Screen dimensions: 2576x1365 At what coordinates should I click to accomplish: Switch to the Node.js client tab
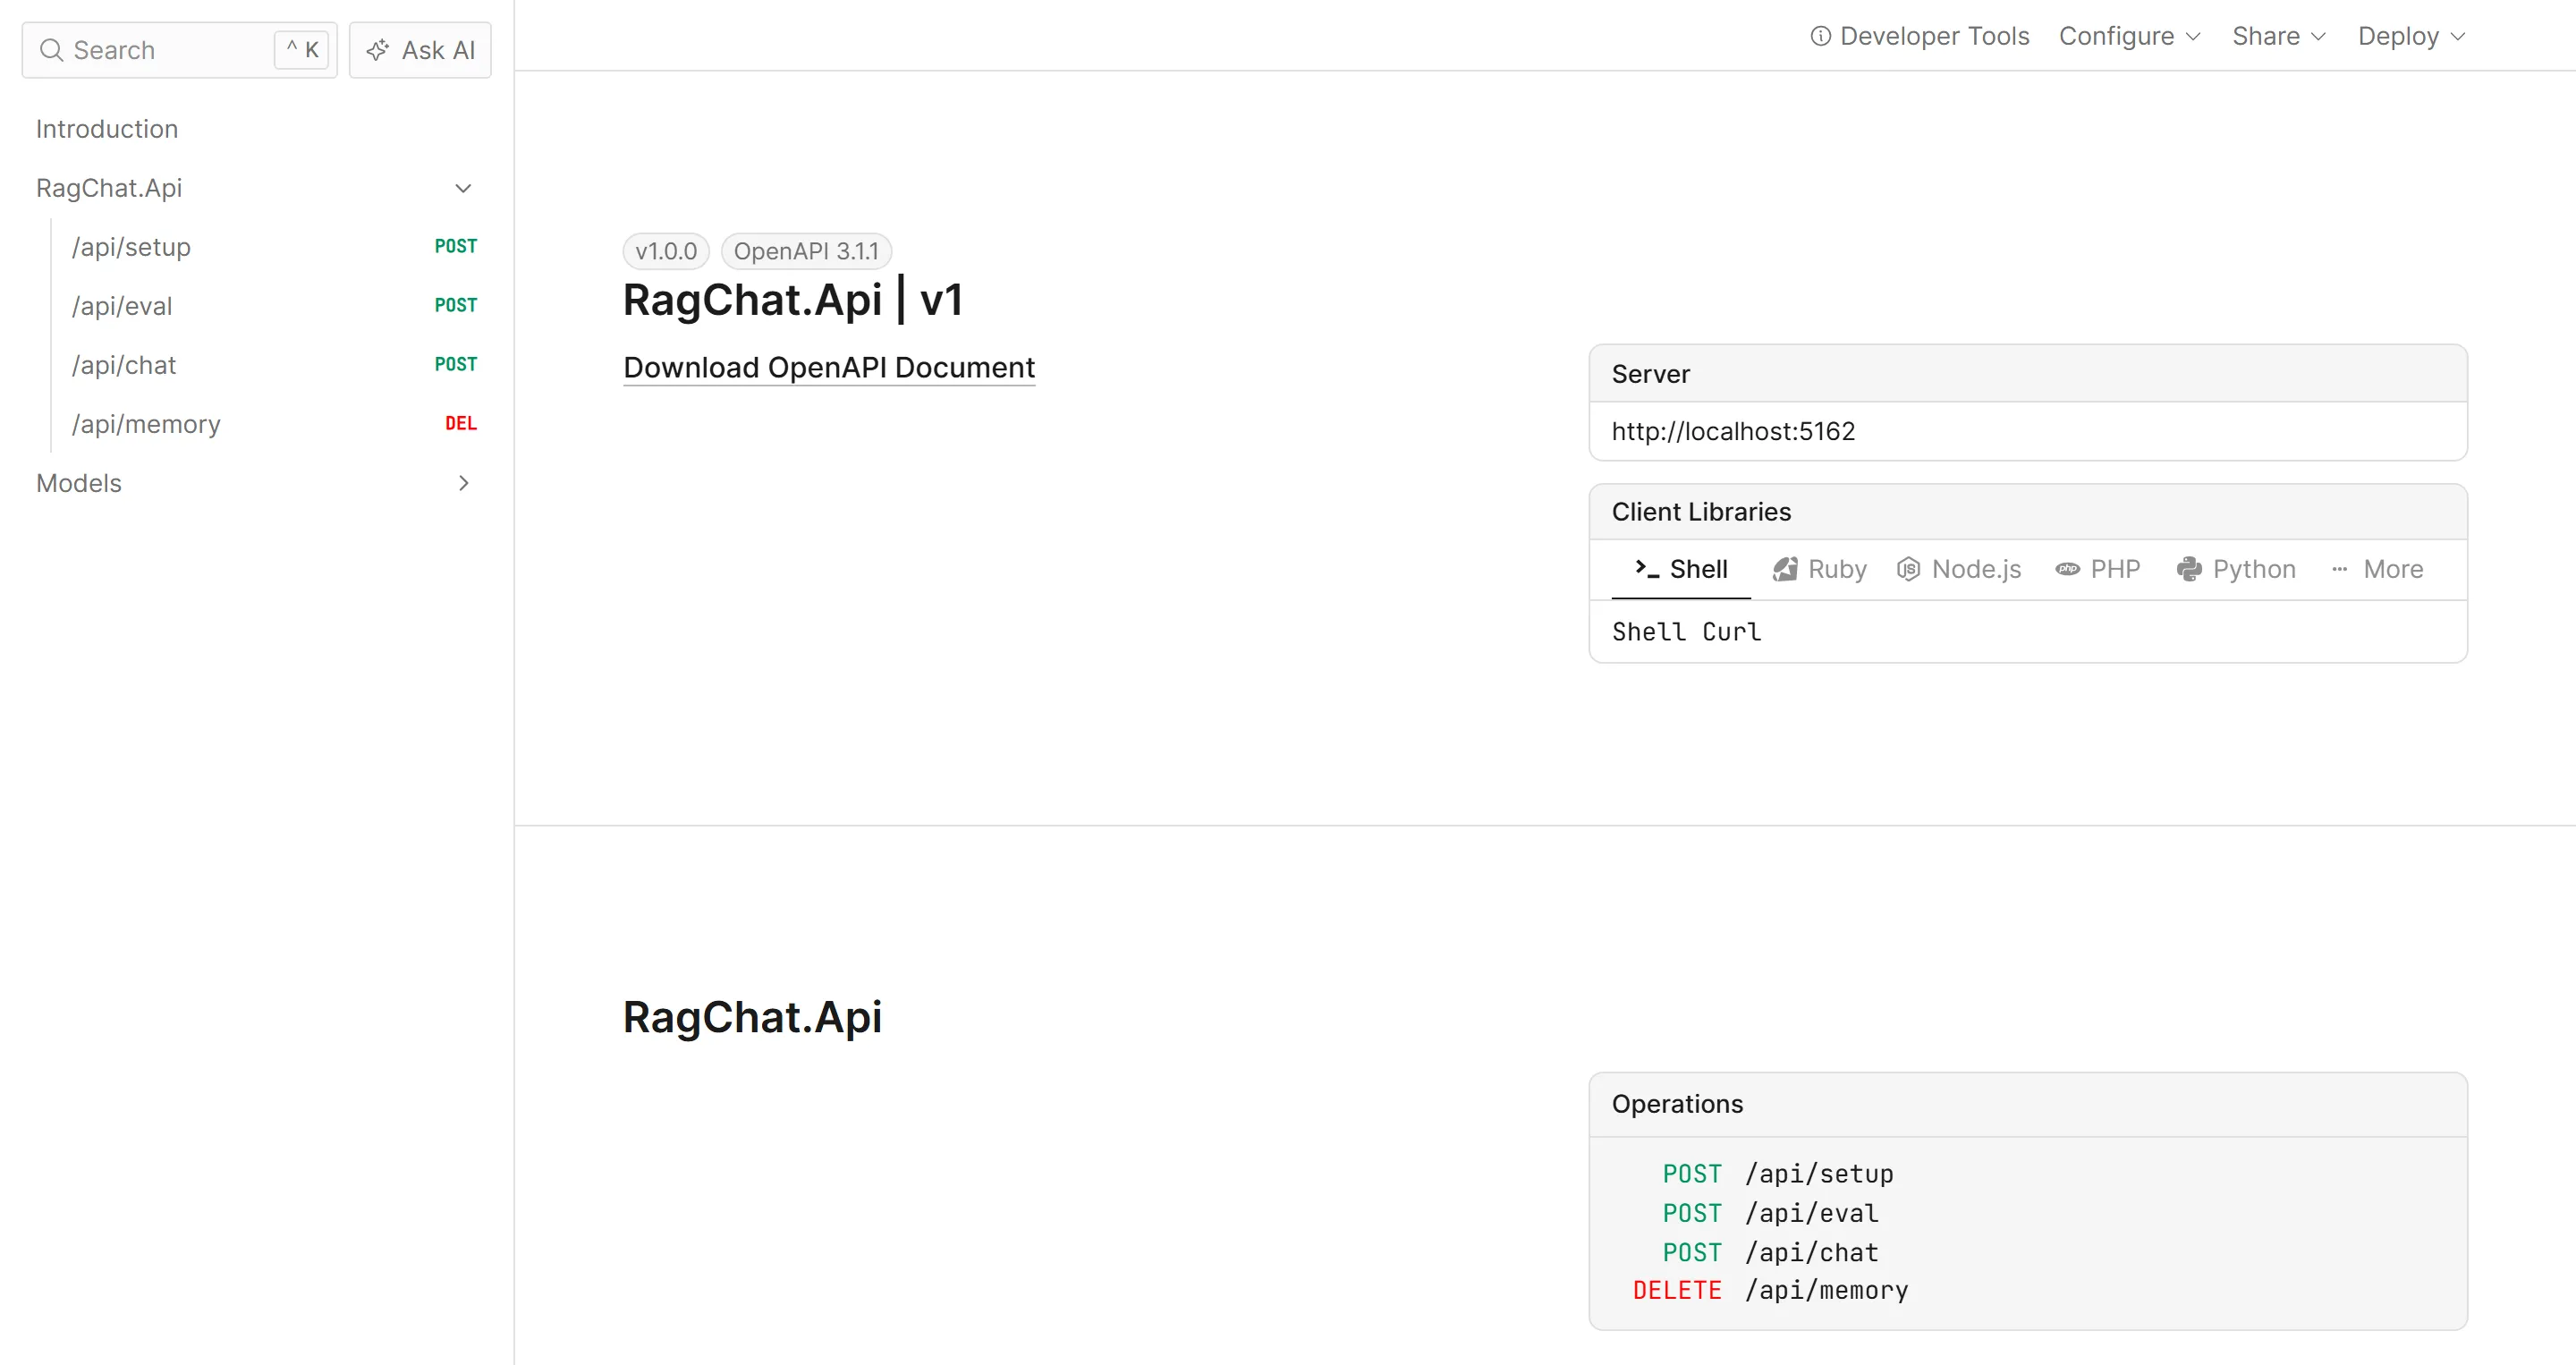(x=1958, y=569)
